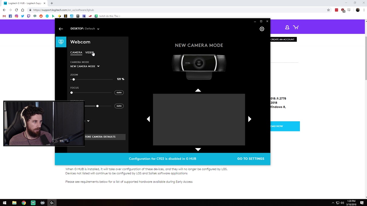This screenshot has height=206, width=367.
Task: Click the volume icon in system tray
Action: pyautogui.click(x=342, y=203)
